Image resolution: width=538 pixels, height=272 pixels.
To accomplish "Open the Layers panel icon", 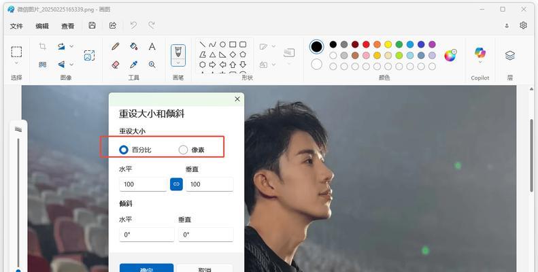I will point(510,55).
